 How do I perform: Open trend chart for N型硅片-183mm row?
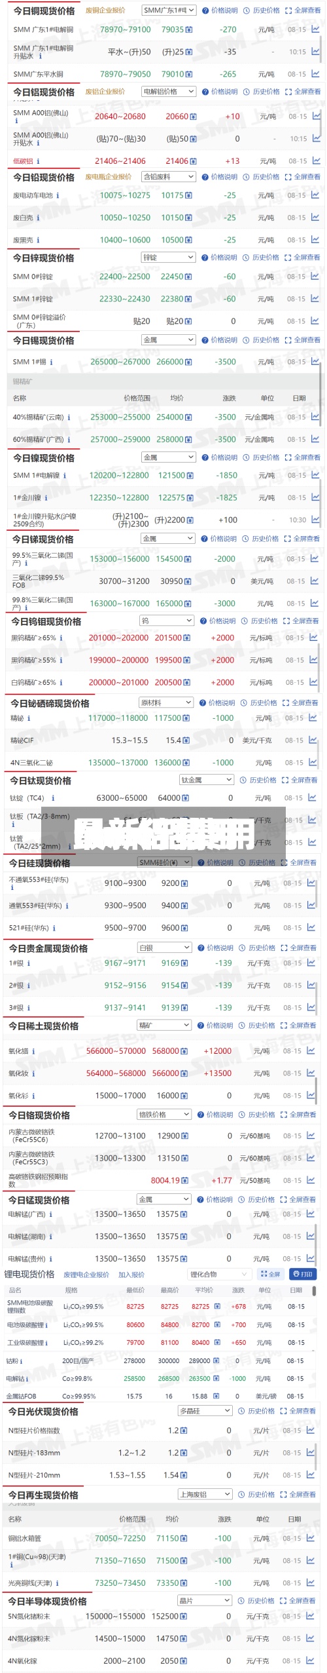click(312, 1453)
